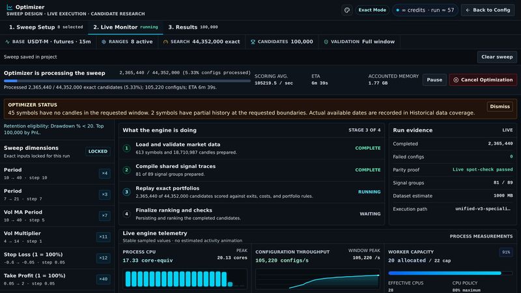Click the 'Live spot-check passed' parity value
The image size is (521, 293).
483,170
